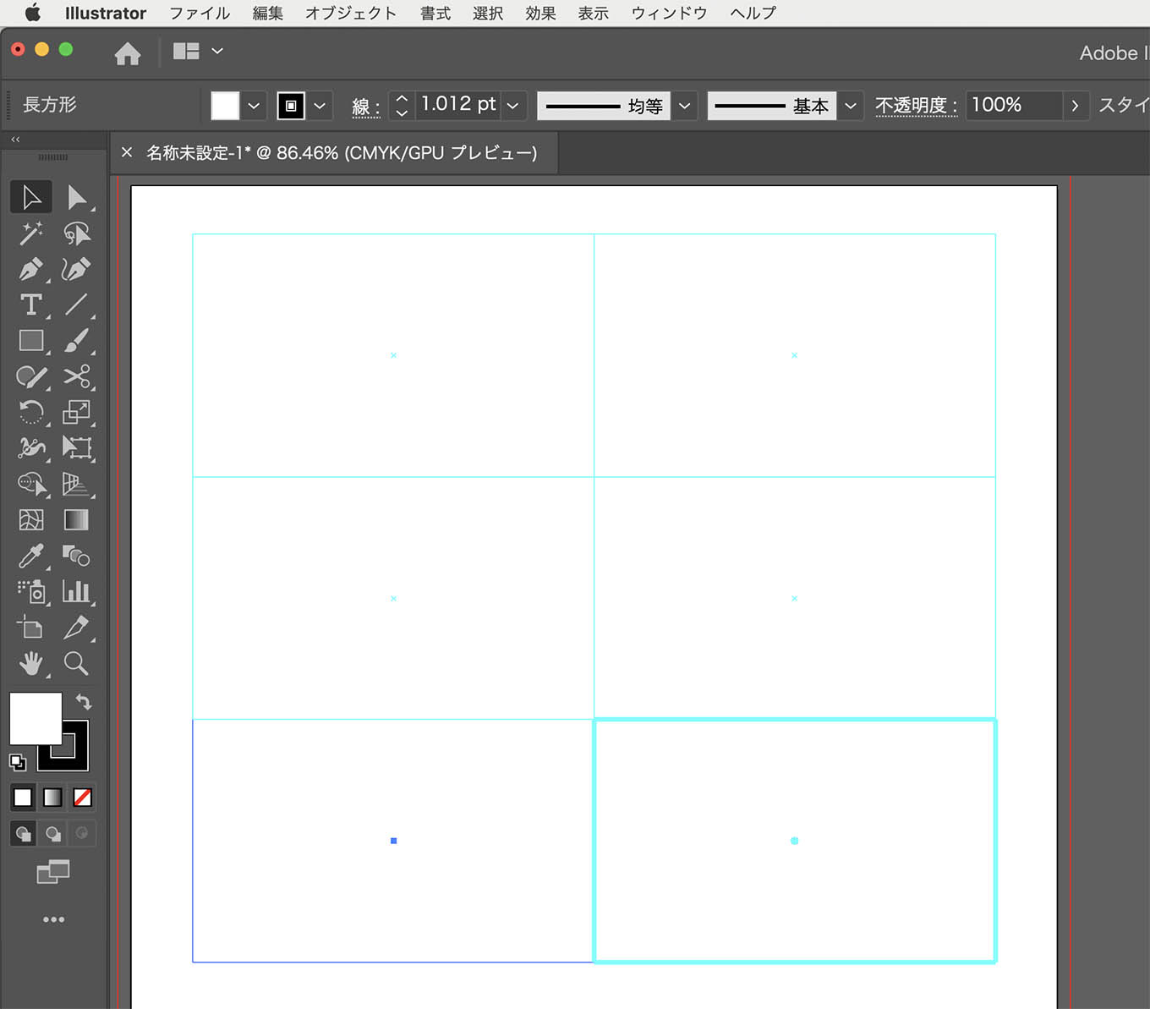Click control bar fill swatch
Screen dimensions: 1150x1009
(x=225, y=106)
